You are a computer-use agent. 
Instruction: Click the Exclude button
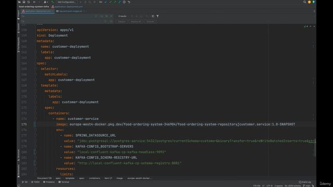[150, 21]
